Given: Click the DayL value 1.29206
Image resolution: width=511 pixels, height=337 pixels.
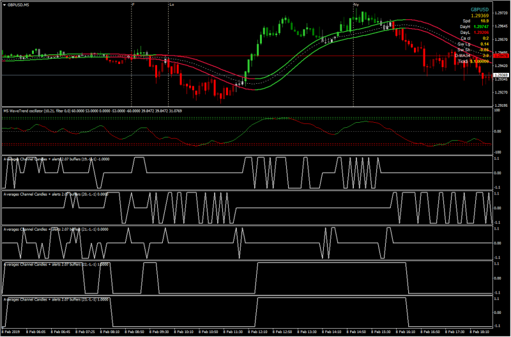Looking at the screenshot, I should click(481, 33).
